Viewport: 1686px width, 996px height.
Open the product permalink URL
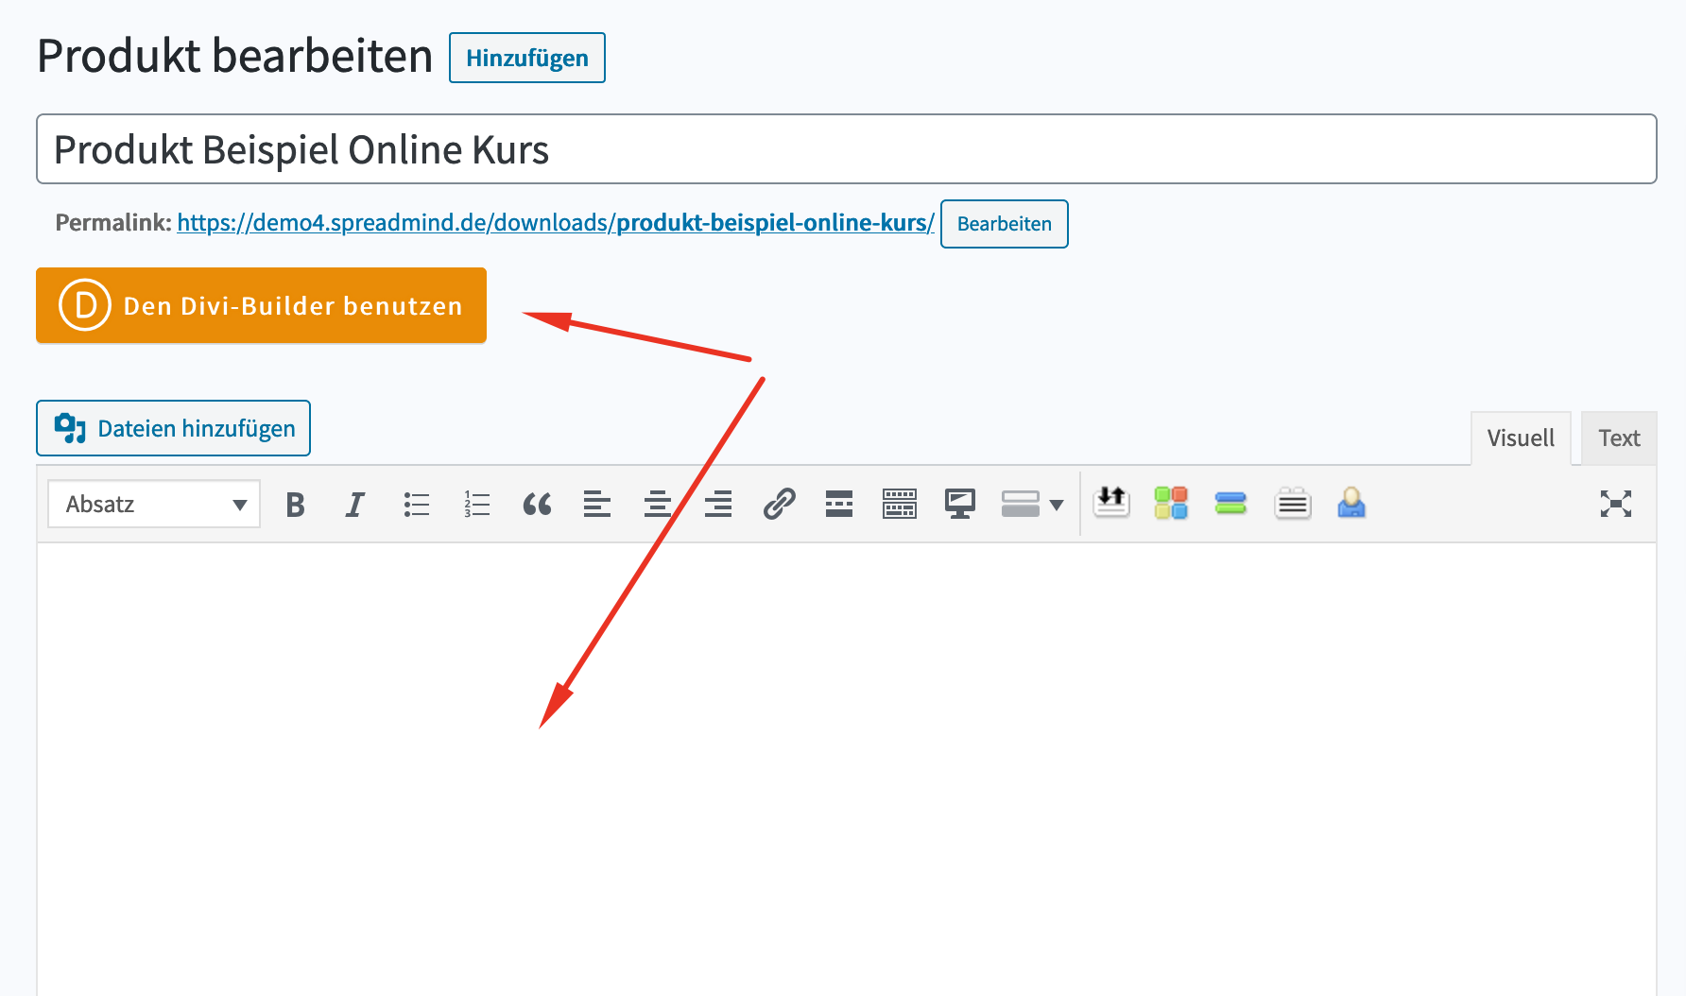tap(556, 223)
